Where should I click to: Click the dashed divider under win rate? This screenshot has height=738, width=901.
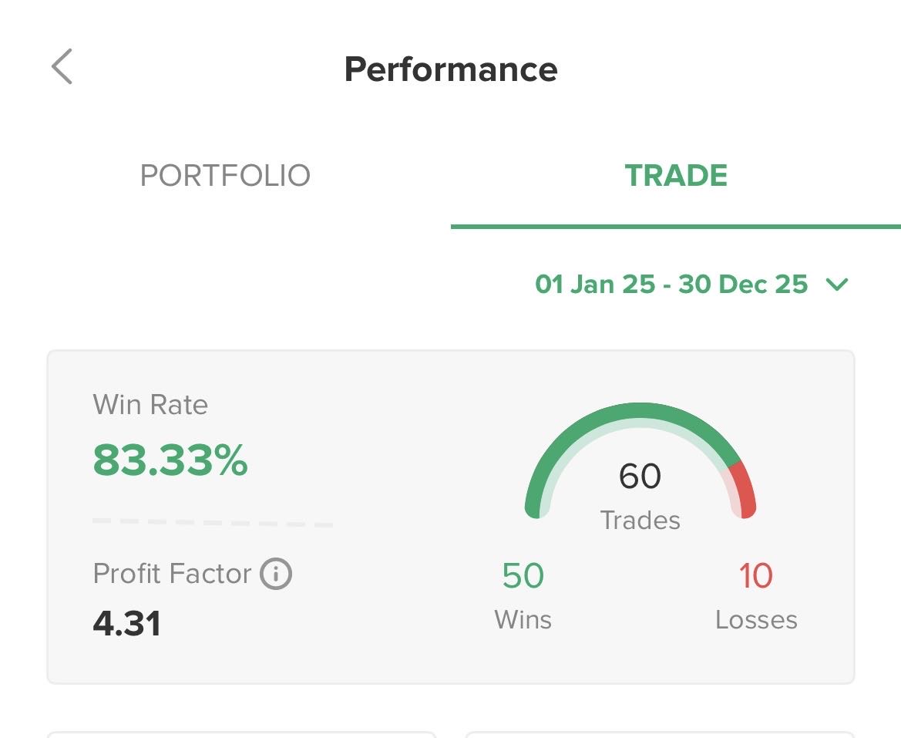(x=212, y=523)
